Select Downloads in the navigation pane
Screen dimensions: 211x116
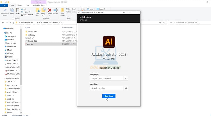[12, 47]
